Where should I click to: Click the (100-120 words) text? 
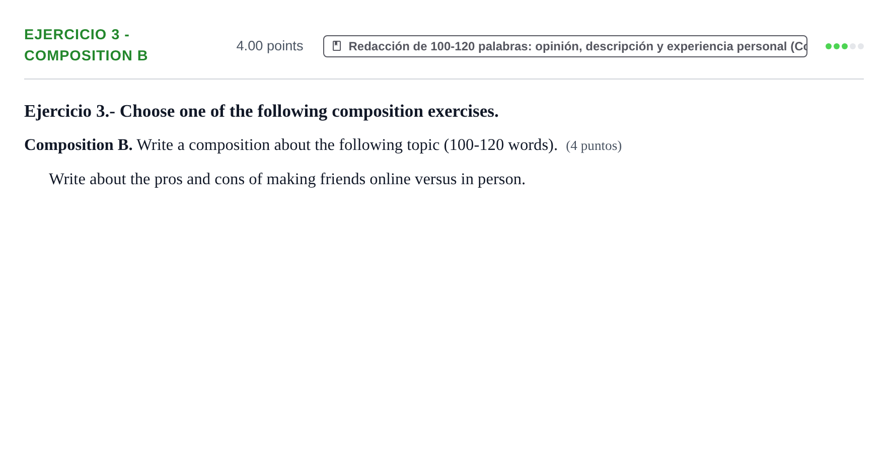(x=500, y=145)
